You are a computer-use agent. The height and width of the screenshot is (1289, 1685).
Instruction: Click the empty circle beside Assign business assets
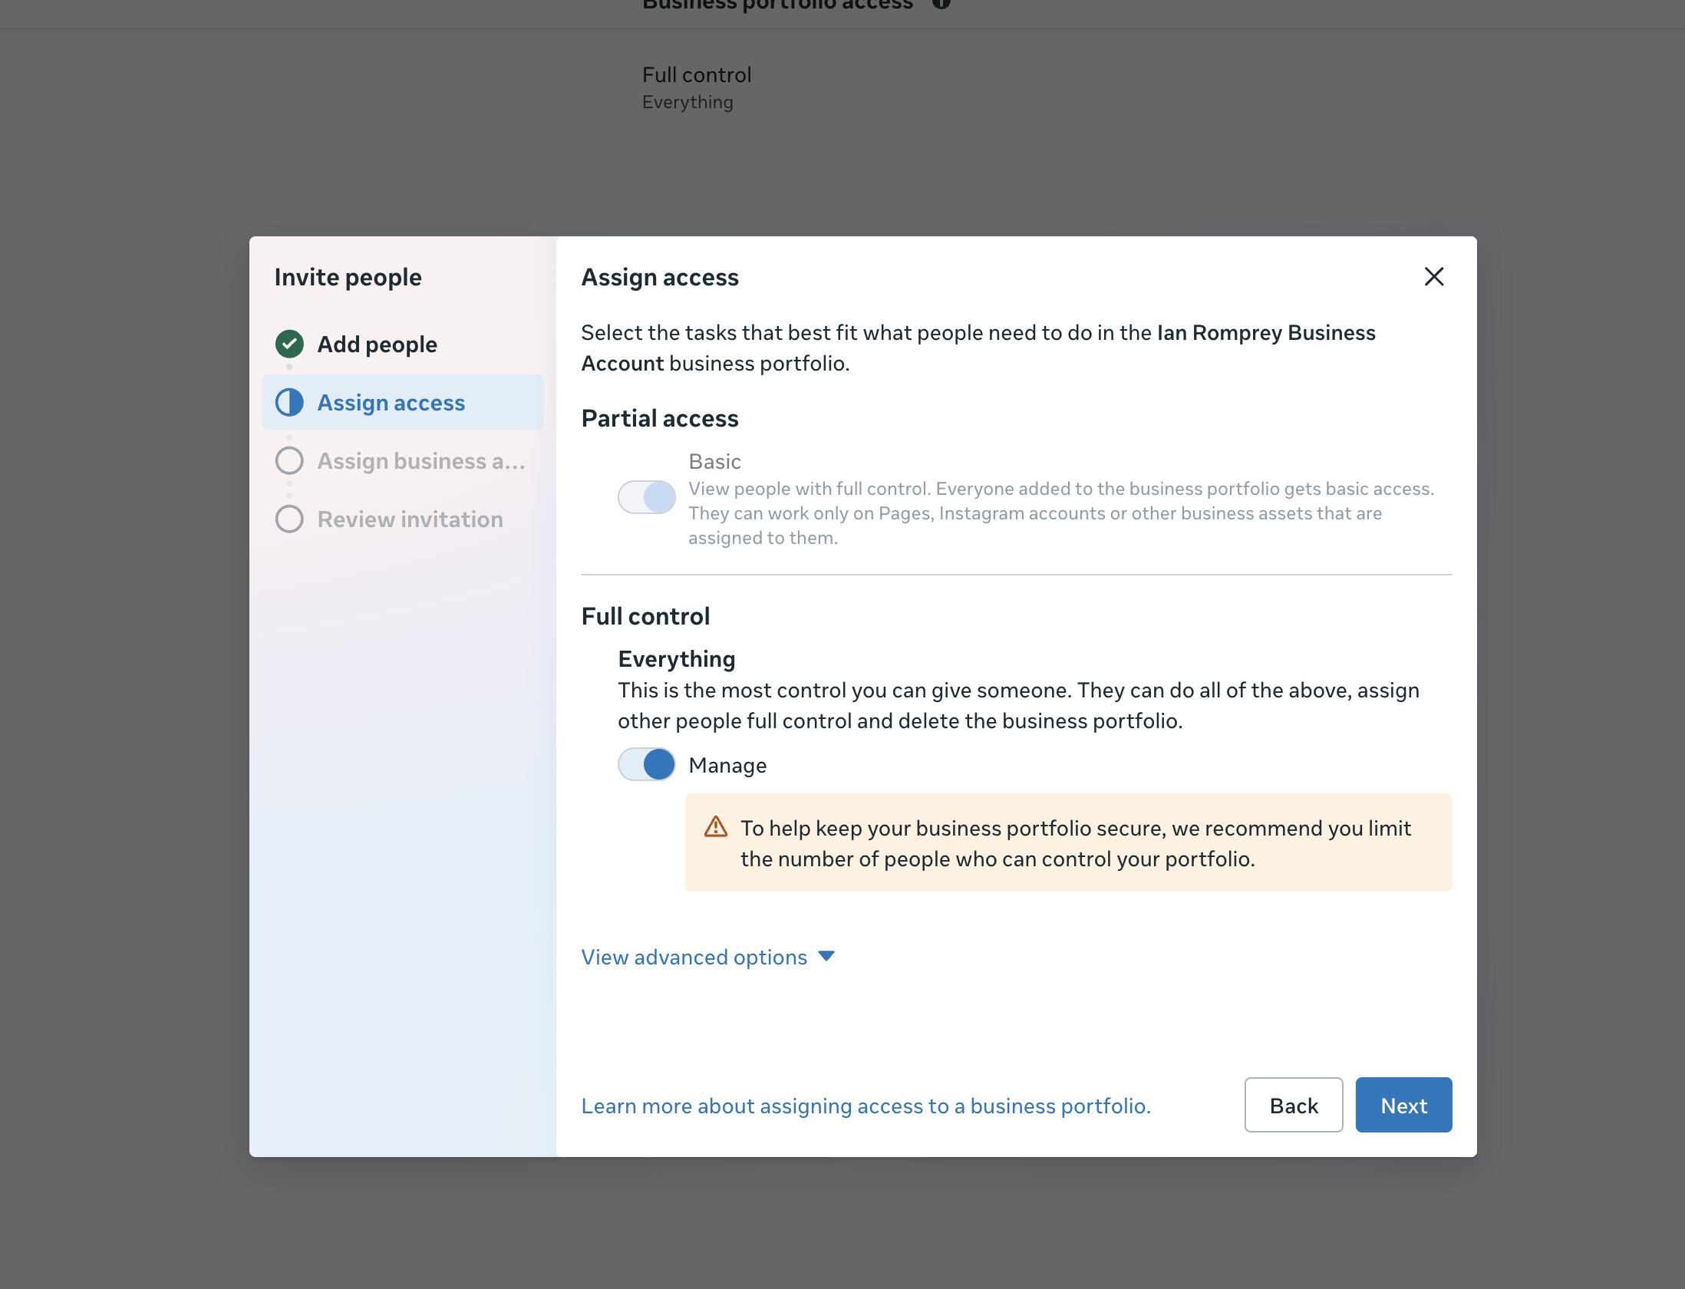[x=289, y=460]
